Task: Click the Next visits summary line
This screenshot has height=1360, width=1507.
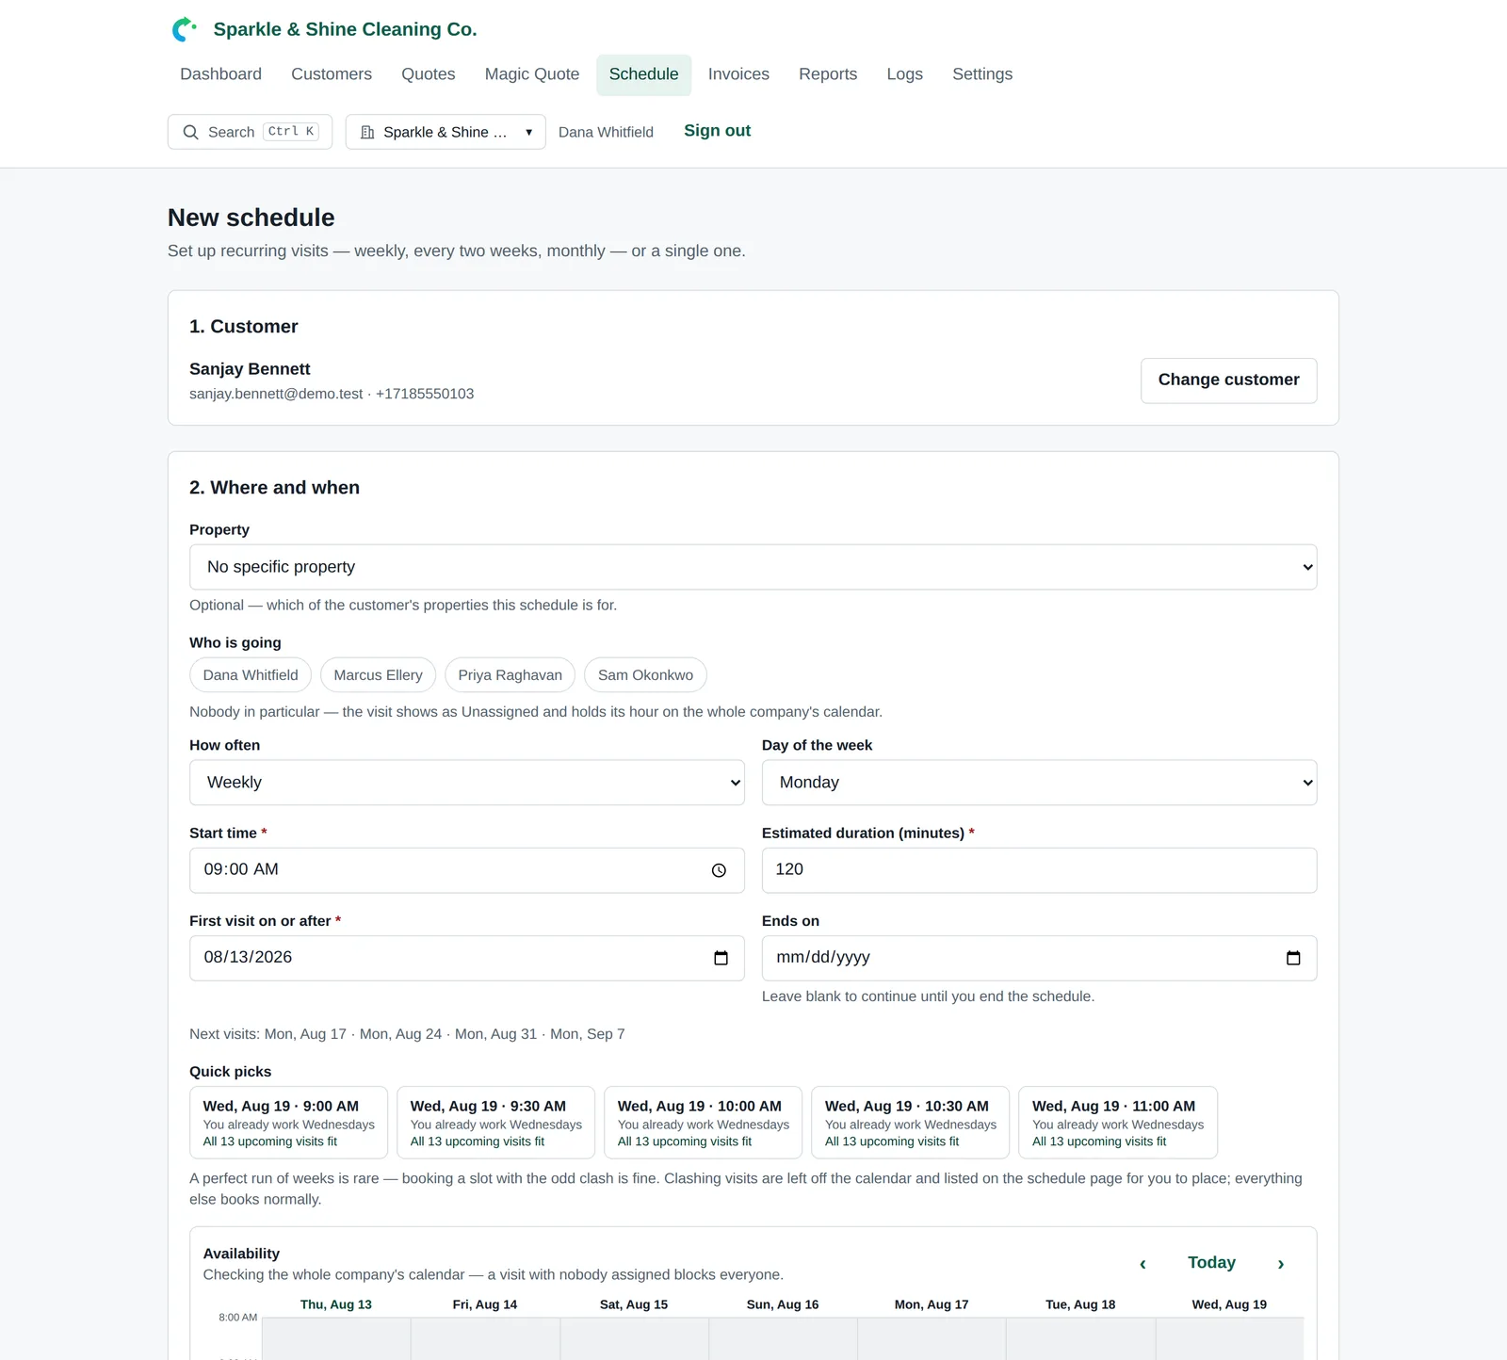Action: pos(407,1034)
